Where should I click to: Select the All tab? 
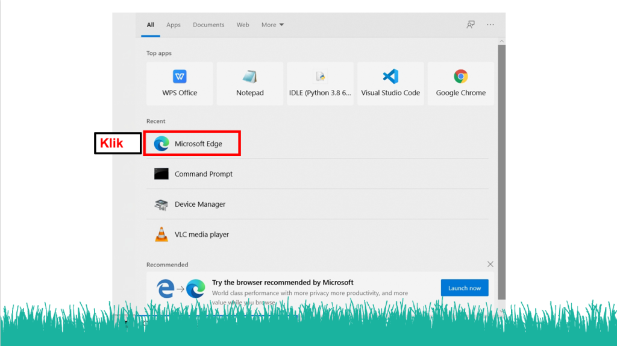point(151,25)
